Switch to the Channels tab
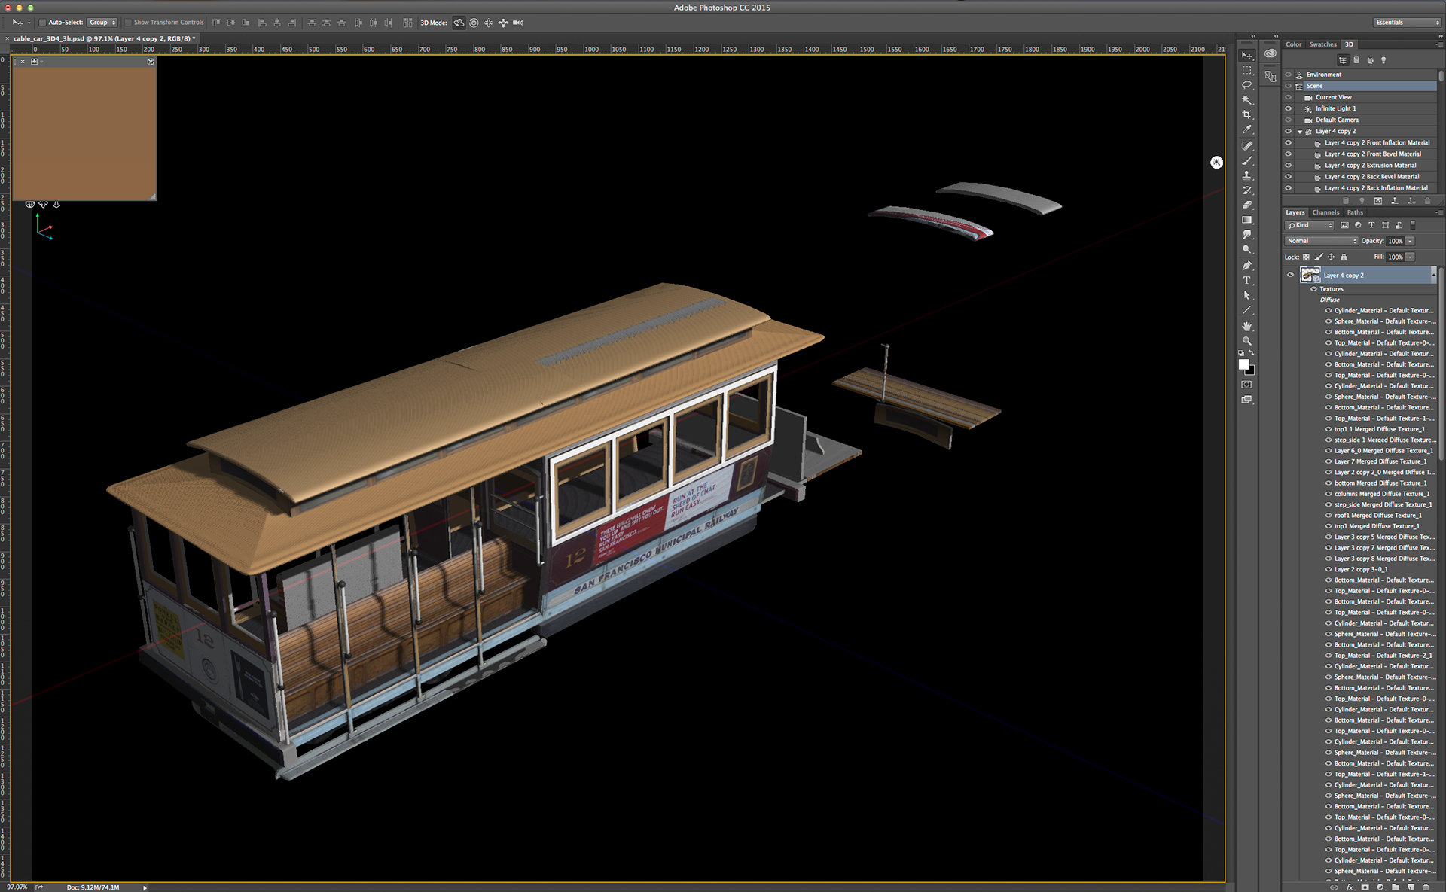This screenshot has height=892, width=1446. pos(1325,212)
